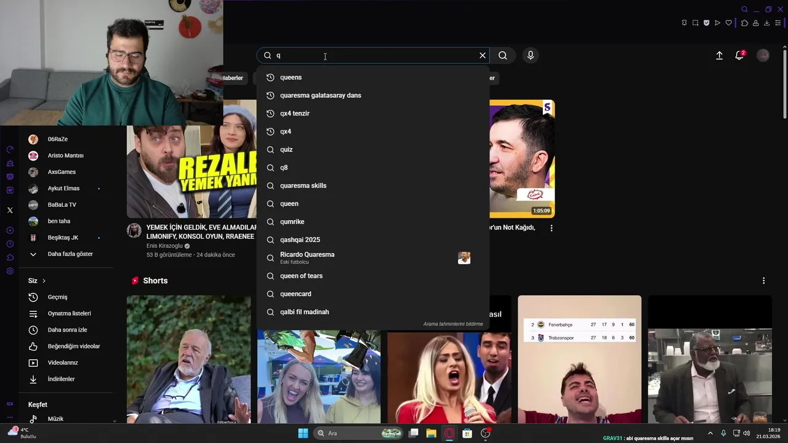Open the Aristo Mantısı channel
The width and height of the screenshot is (788, 443).
coord(65,156)
